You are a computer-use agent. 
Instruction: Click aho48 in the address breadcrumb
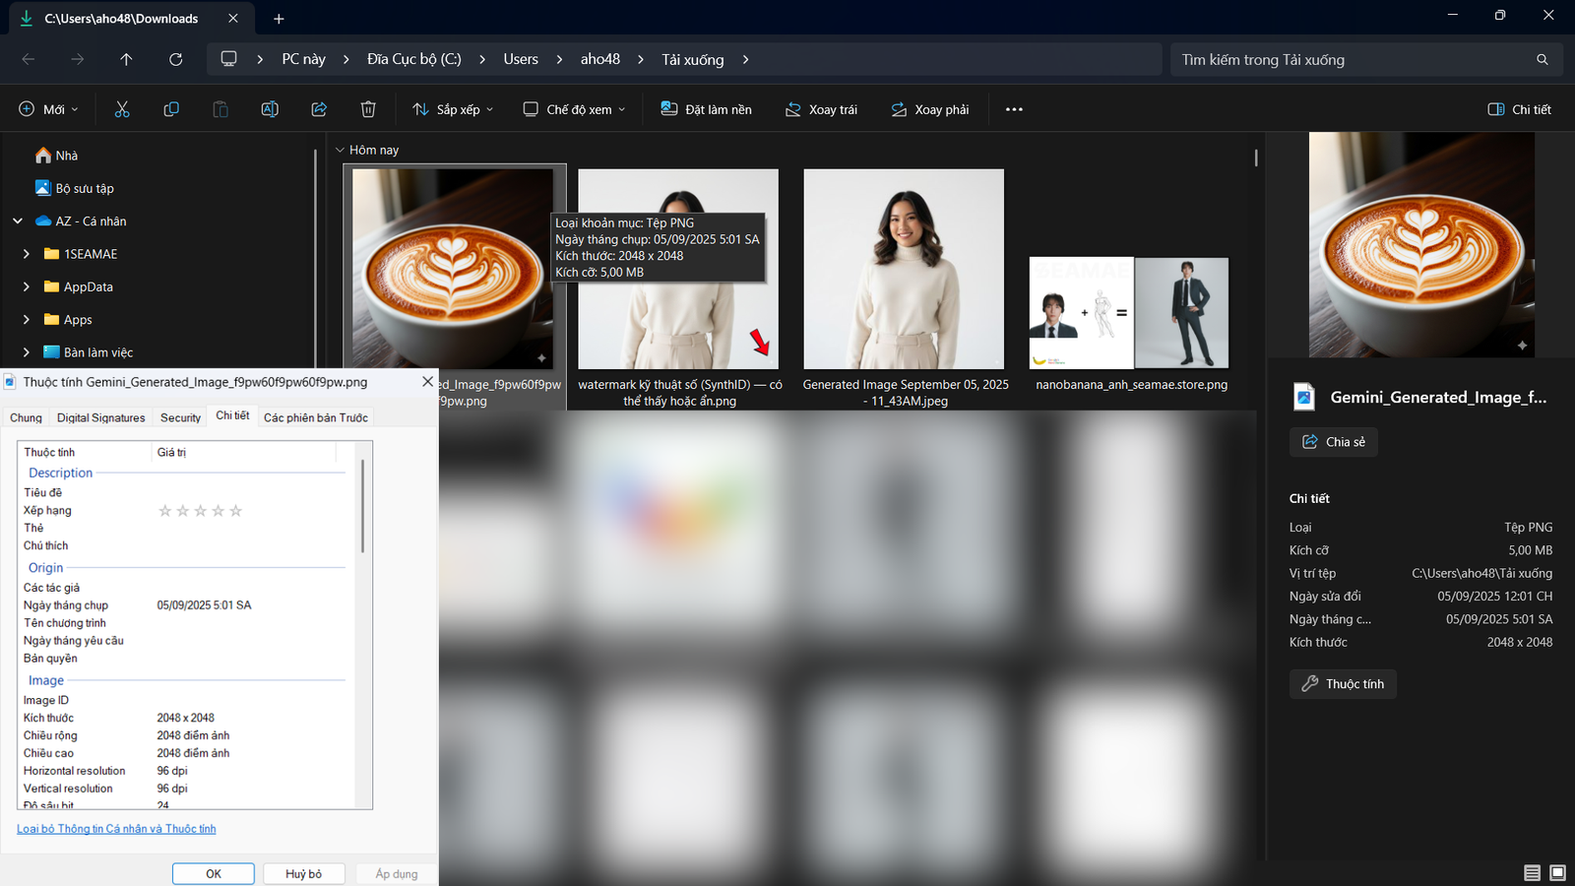point(600,59)
